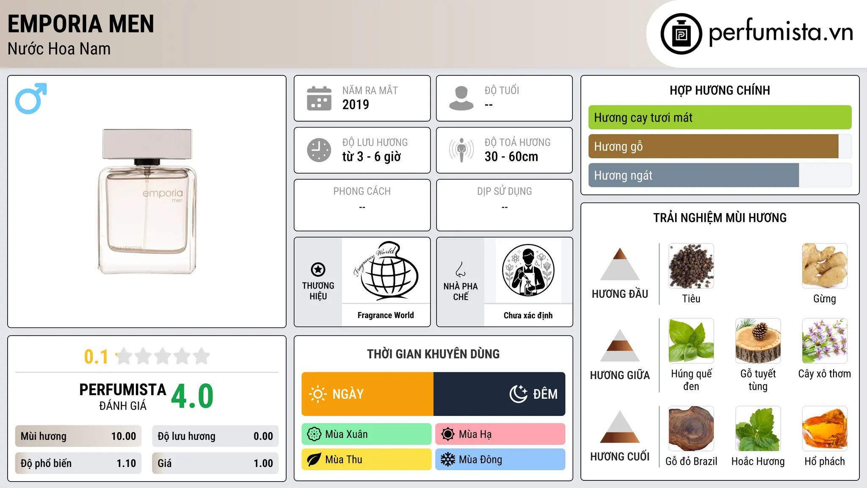The width and height of the screenshot is (867, 488).
Task: Click the projection value 30 - 60cm
Action: click(511, 157)
